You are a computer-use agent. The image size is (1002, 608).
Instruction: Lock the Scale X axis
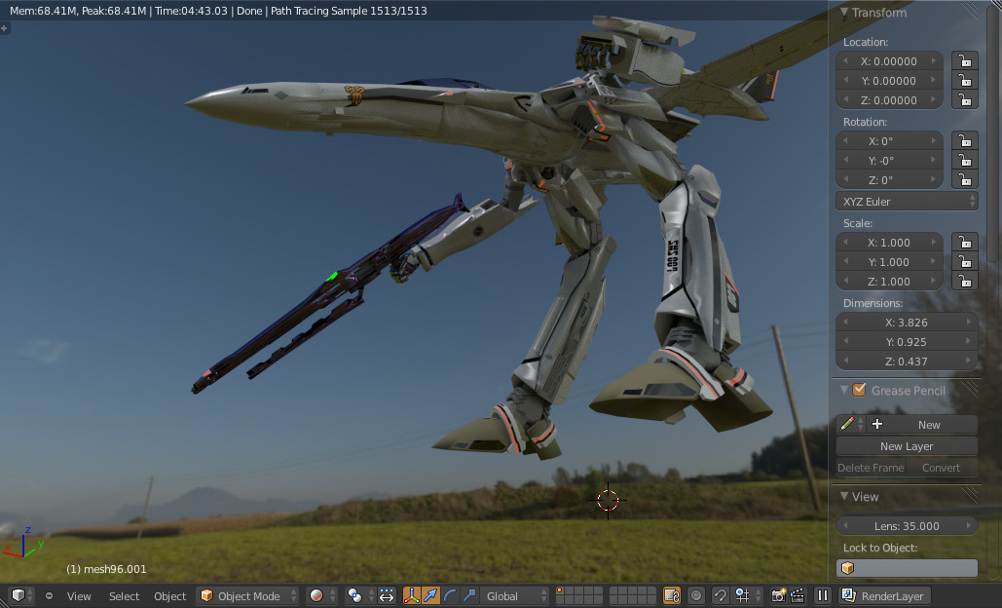(x=964, y=243)
